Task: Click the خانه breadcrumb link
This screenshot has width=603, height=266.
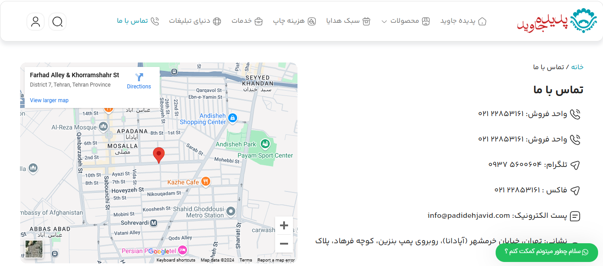Action: pos(577,67)
